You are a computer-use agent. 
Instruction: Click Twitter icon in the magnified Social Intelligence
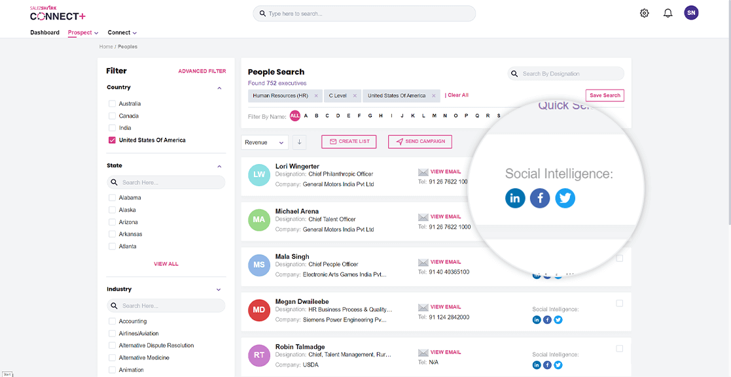coord(565,198)
